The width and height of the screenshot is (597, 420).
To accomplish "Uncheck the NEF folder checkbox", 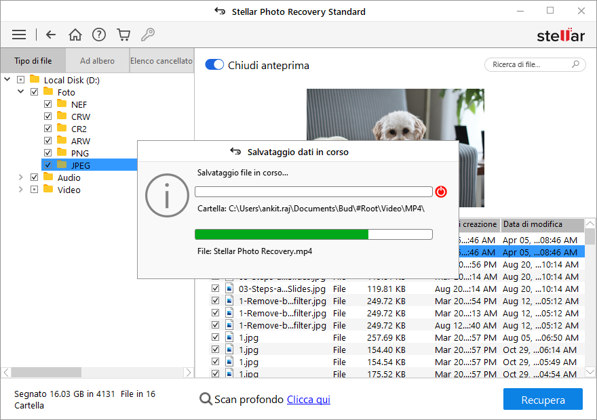I will (x=47, y=104).
